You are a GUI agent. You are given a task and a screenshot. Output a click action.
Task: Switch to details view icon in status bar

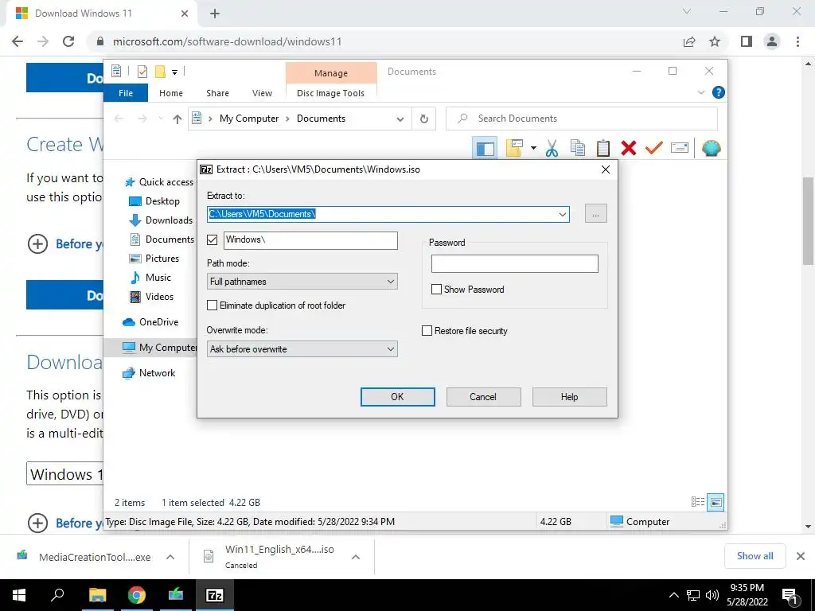click(x=697, y=502)
